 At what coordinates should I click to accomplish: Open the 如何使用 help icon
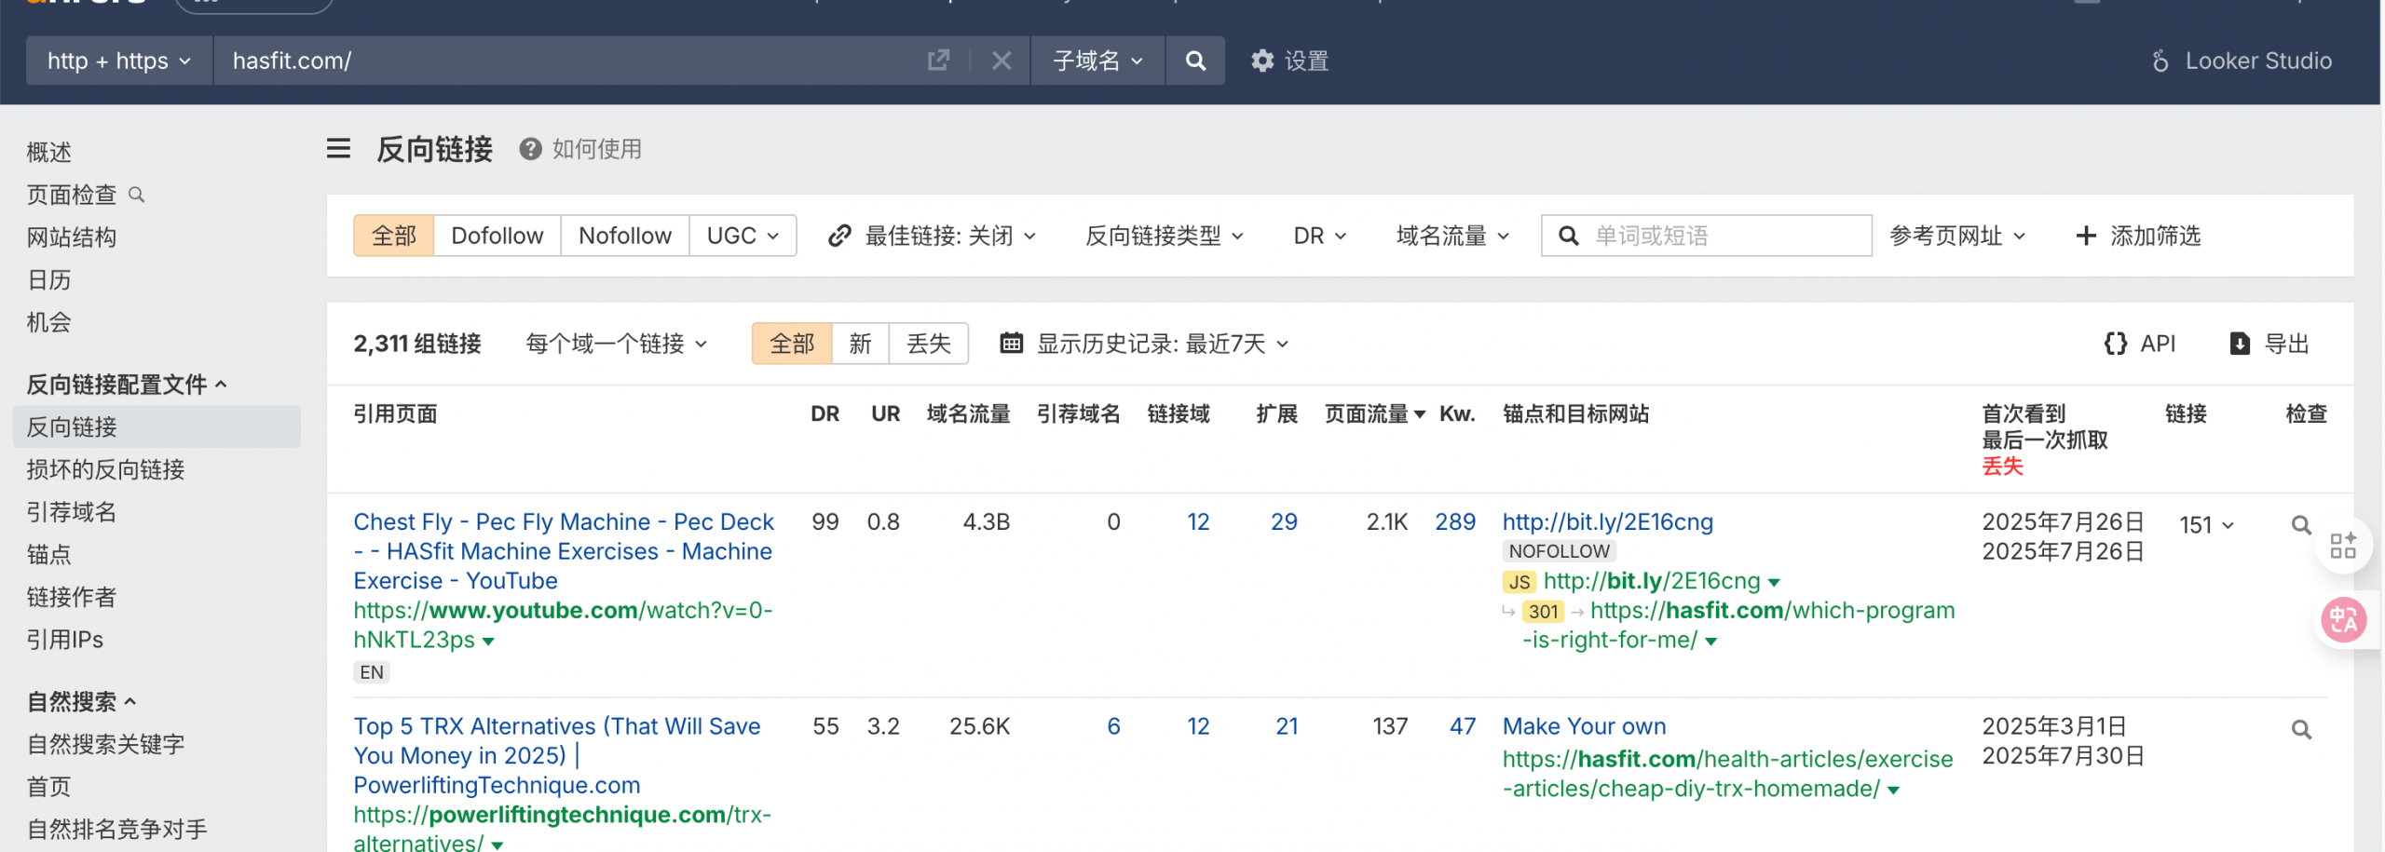point(530,149)
